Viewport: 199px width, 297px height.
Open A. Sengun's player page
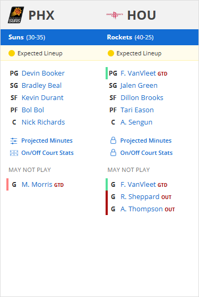pos(136,122)
